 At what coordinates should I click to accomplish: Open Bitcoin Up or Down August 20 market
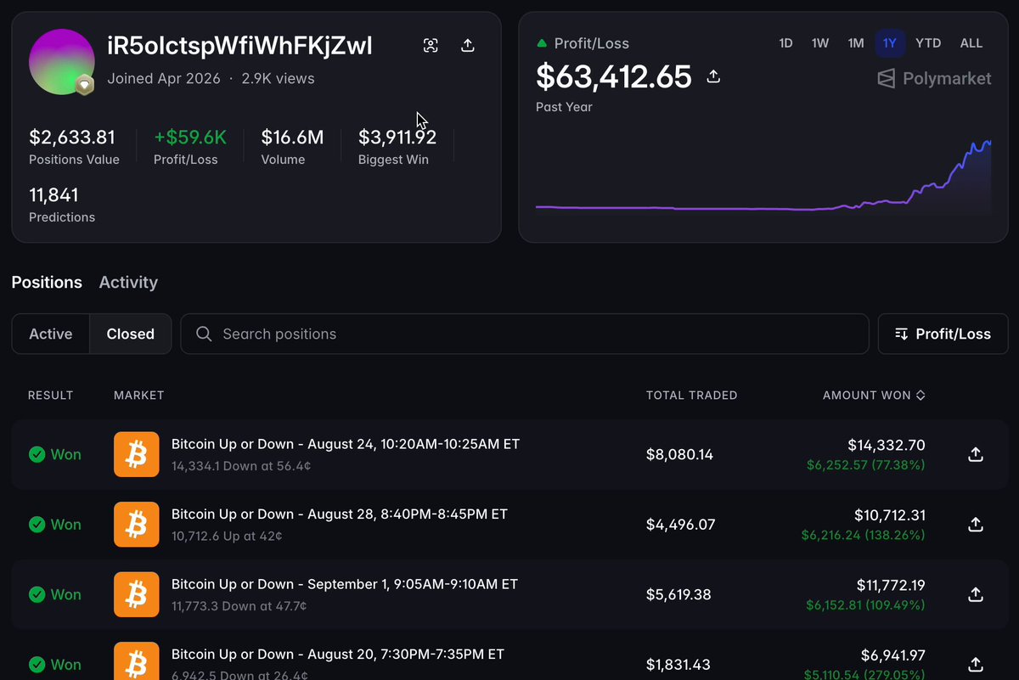pyautogui.click(x=338, y=655)
